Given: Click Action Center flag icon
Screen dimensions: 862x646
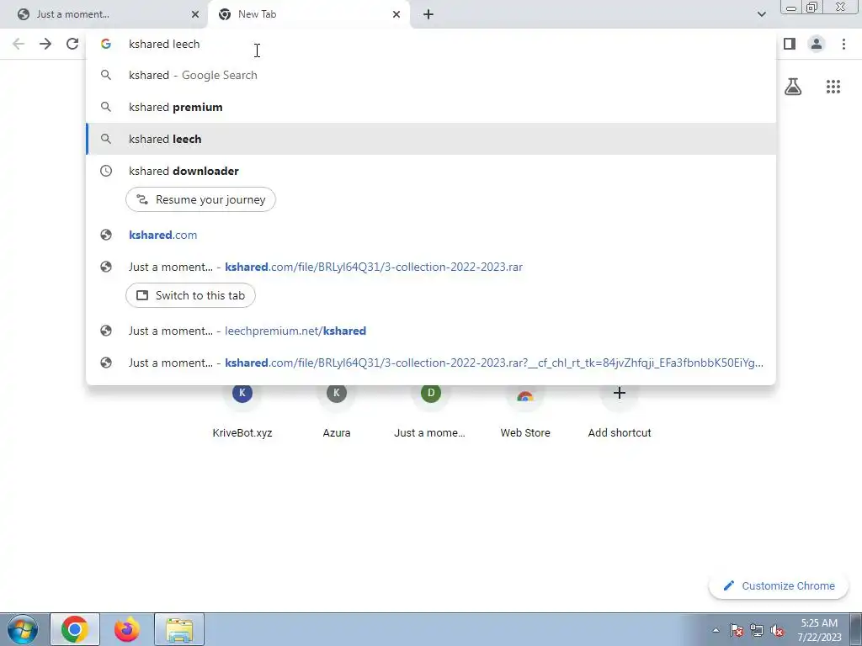Looking at the screenshot, I should click(x=737, y=630).
